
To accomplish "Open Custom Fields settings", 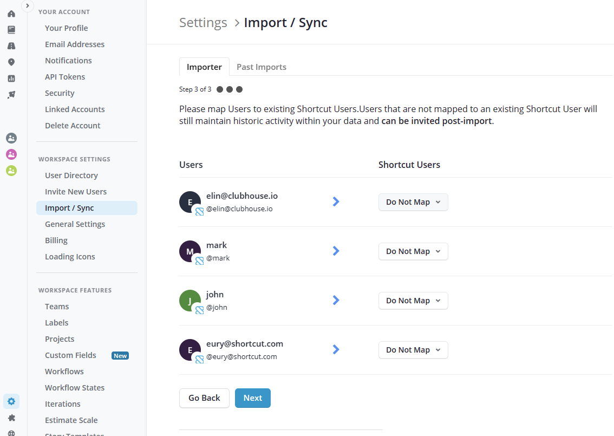I will (70, 355).
